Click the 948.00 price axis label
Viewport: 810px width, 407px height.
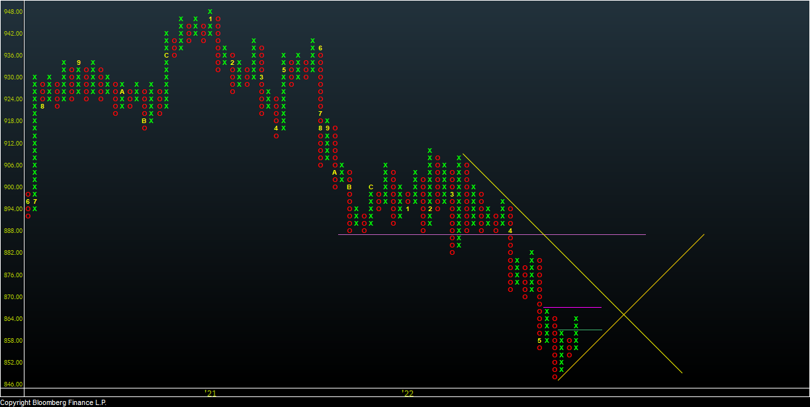coord(14,12)
